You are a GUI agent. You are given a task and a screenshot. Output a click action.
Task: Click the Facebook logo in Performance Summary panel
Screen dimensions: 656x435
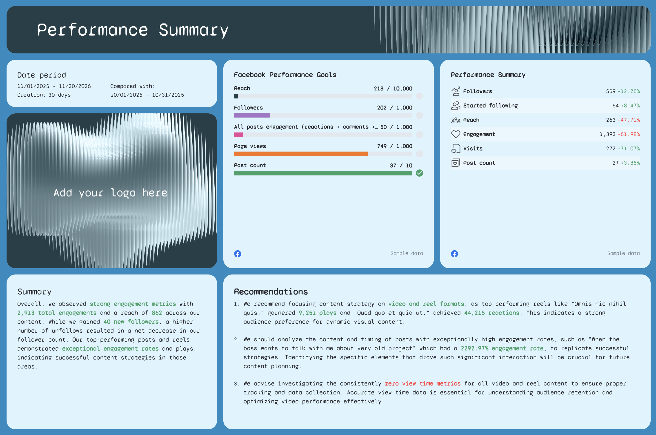pos(454,254)
